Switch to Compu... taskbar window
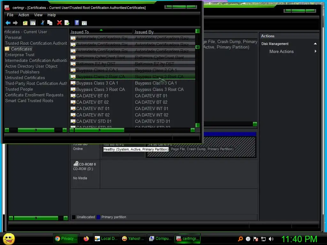 click(x=160, y=239)
